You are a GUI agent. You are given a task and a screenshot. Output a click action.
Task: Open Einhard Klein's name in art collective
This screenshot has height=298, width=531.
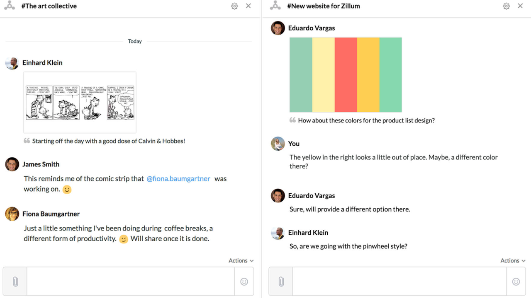tap(42, 63)
